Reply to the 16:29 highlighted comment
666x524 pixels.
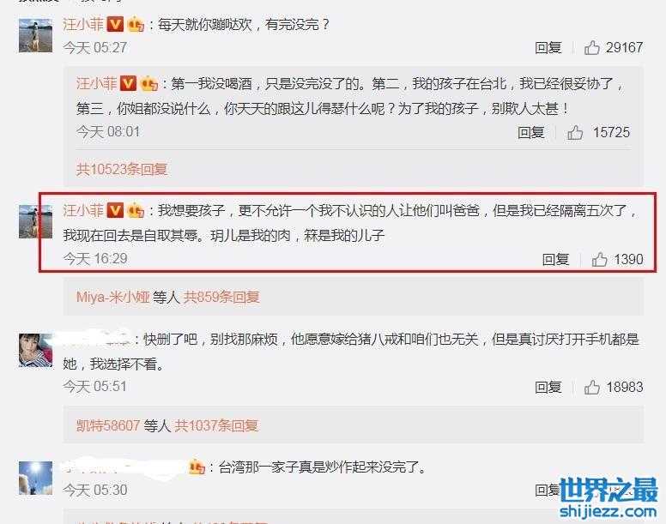click(555, 259)
